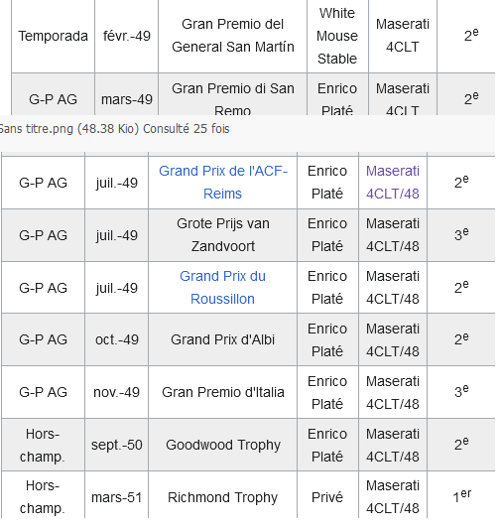The image size is (501, 531).
Task: Click the nov.-49 date cell
Action: click(x=117, y=392)
